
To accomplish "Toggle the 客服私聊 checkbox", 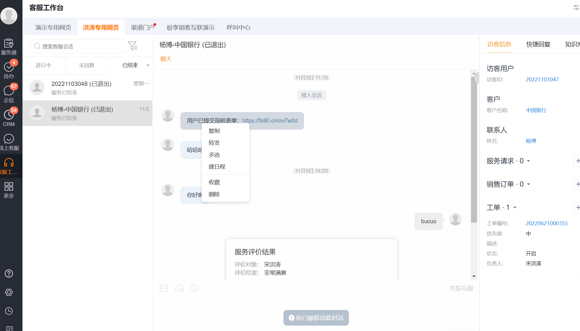I will point(443,289).
